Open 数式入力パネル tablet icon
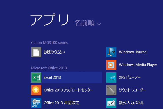The height and width of the screenshot is (109, 163). (x=111, y=103)
